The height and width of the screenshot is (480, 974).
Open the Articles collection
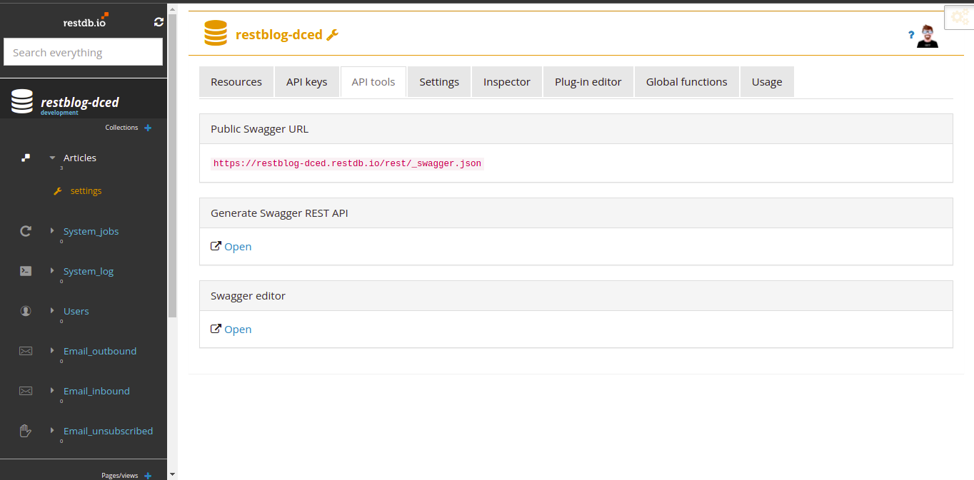[x=80, y=158]
